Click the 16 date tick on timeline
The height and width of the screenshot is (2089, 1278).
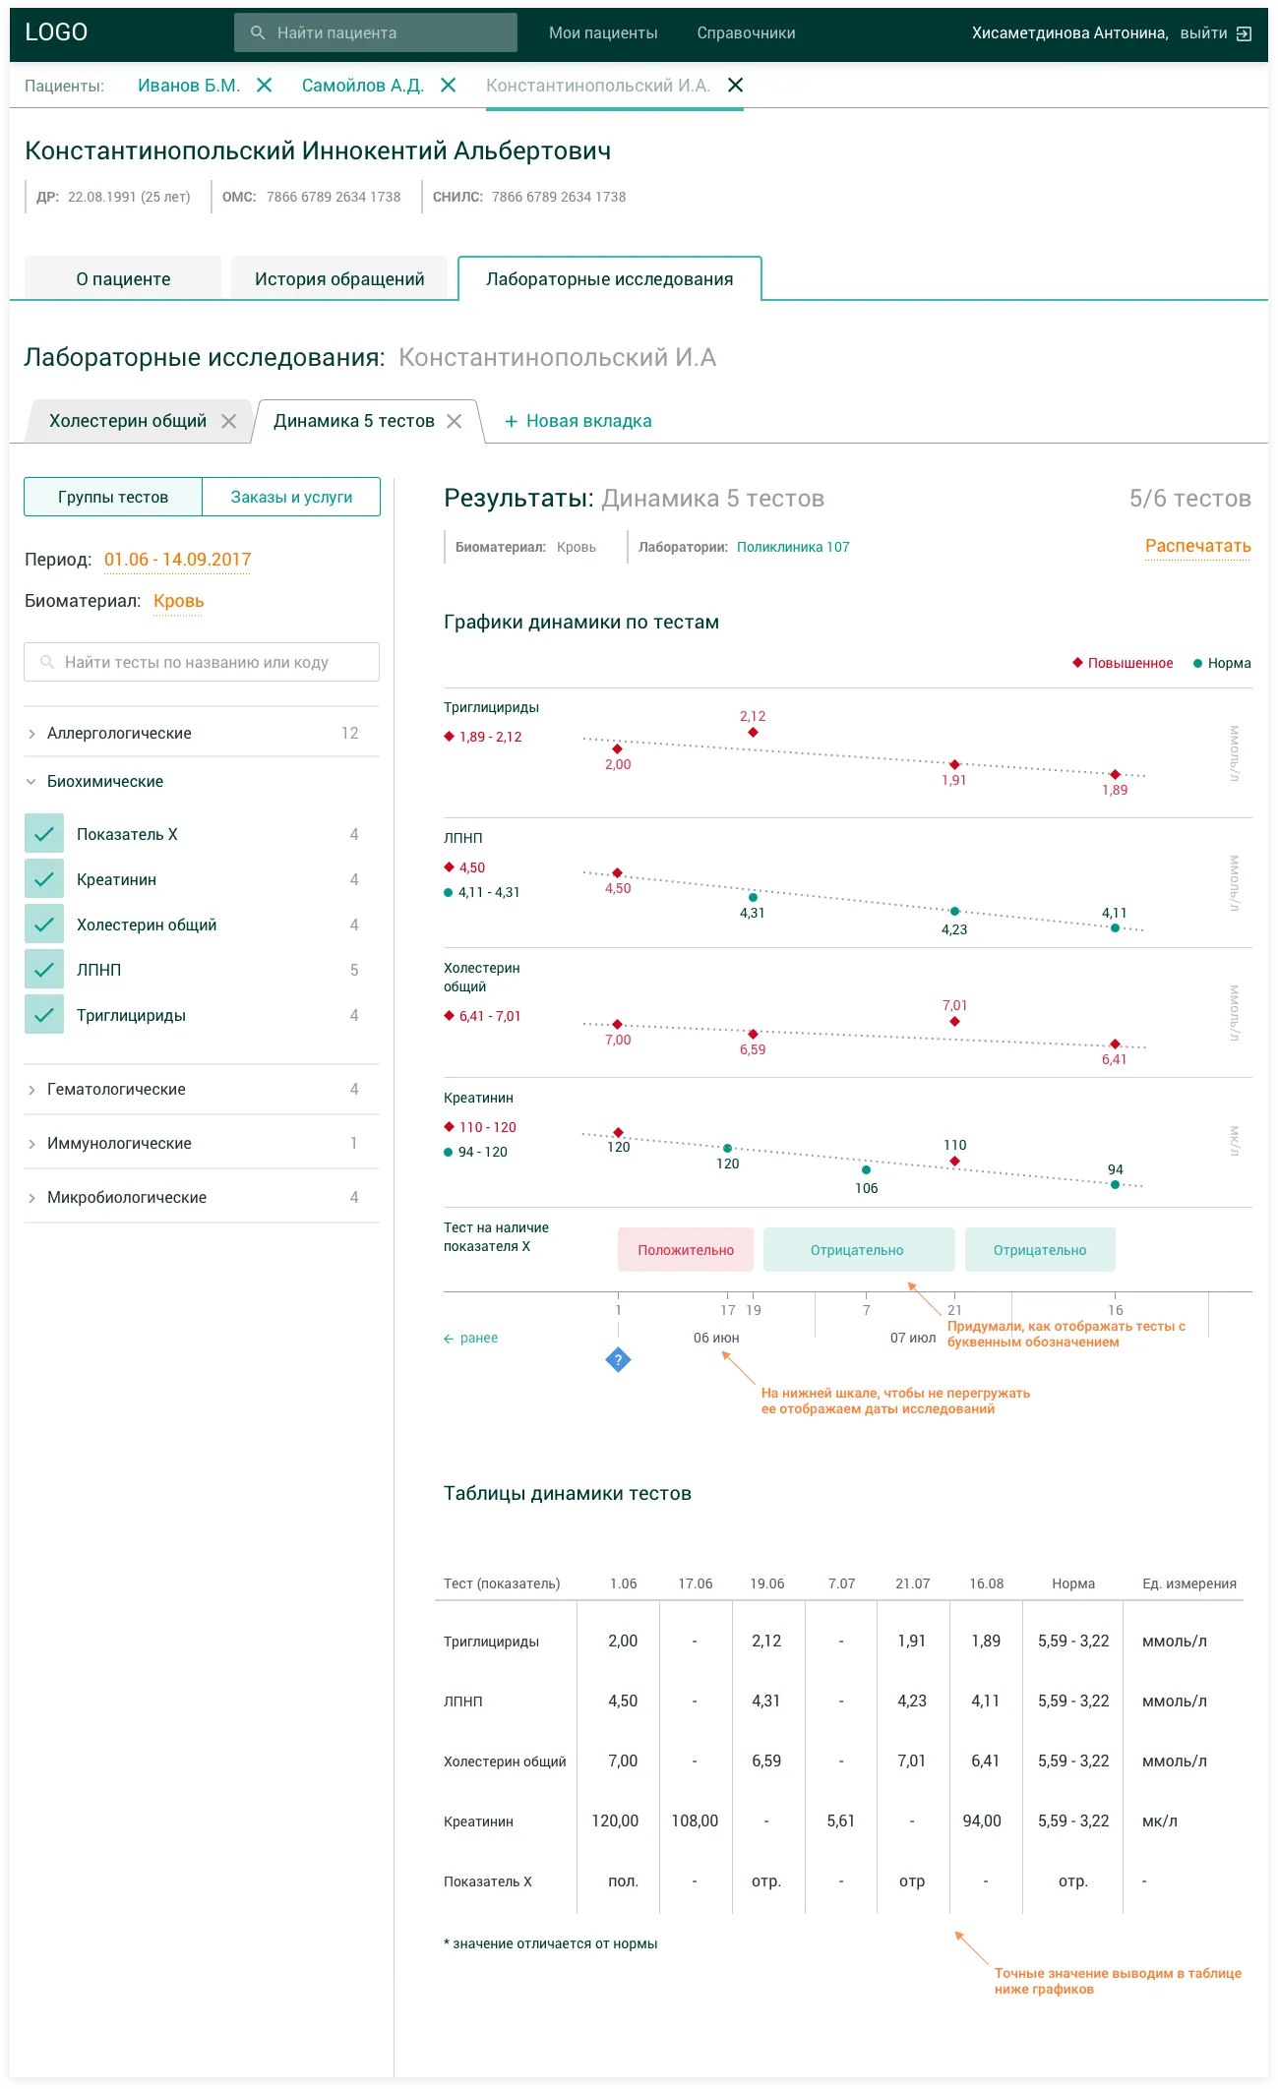pos(1115,1310)
